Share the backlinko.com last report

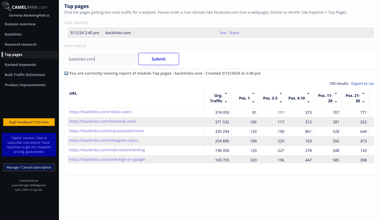[234, 33]
